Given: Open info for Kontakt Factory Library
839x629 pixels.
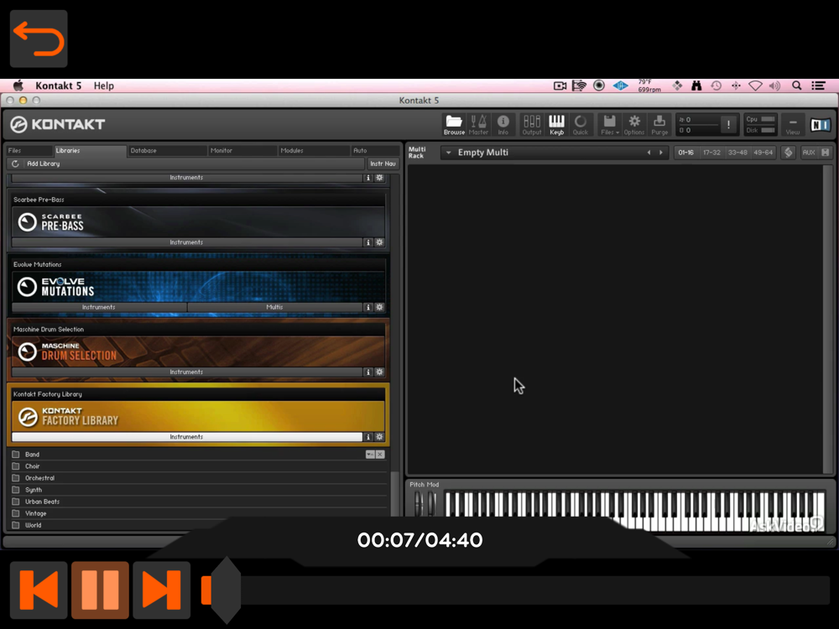Looking at the screenshot, I should pyautogui.click(x=368, y=437).
